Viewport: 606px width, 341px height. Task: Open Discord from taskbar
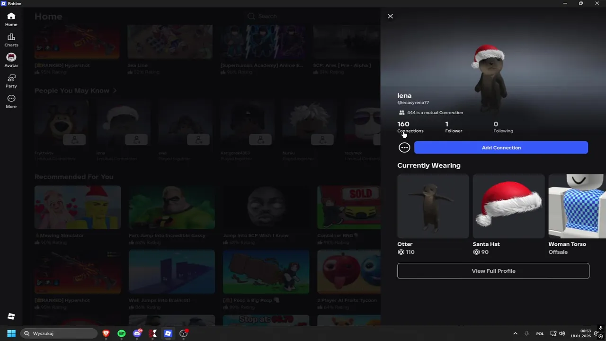(137, 333)
